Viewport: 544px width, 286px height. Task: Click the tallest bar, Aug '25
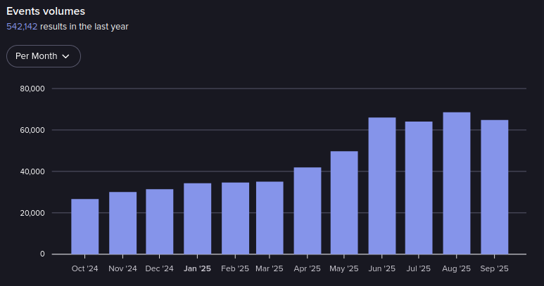(457, 183)
